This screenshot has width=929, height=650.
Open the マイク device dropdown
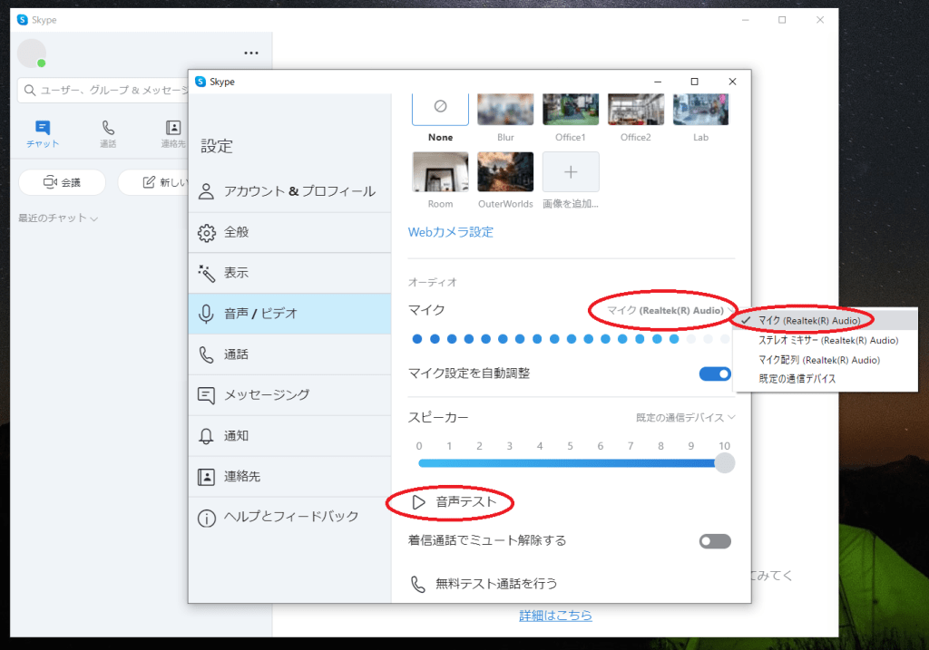click(670, 310)
